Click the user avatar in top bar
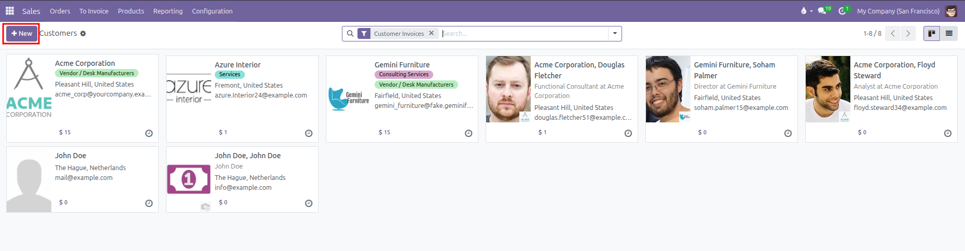Screen dimensions: 965x251 coord(951,11)
